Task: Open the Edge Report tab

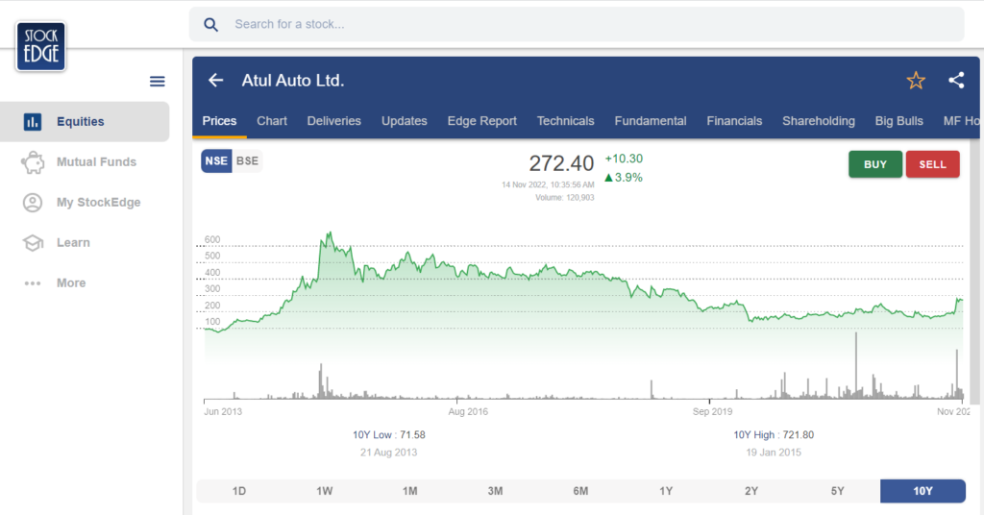Action: pyautogui.click(x=482, y=121)
